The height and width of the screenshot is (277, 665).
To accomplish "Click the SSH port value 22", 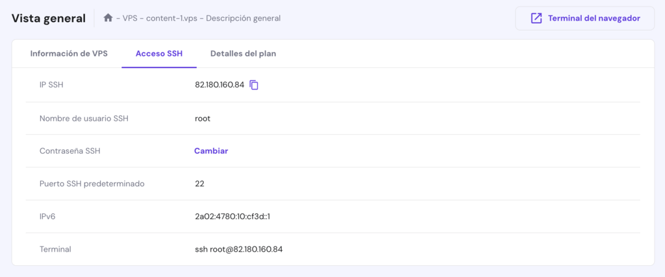I will coord(200,184).
